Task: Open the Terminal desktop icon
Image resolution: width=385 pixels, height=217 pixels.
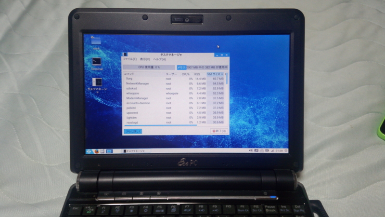Action: point(97,64)
